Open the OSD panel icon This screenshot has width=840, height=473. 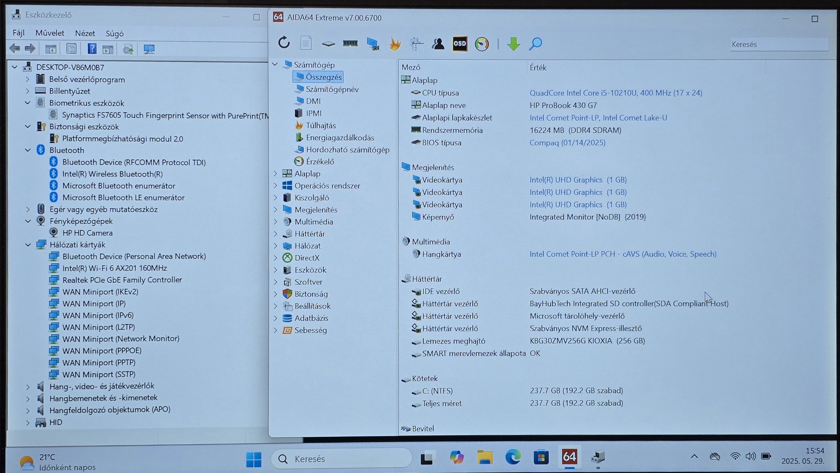460,44
